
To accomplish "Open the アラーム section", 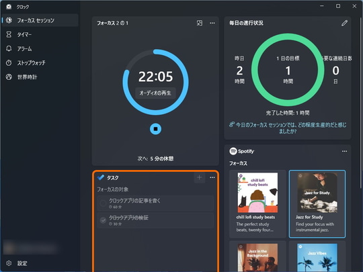I will tap(40, 49).
